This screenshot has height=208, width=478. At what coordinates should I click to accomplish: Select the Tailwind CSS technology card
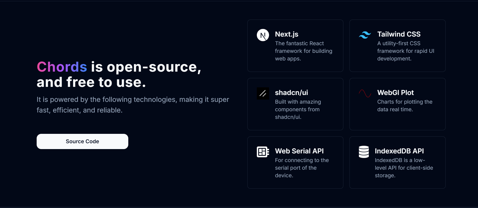coord(397,46)
